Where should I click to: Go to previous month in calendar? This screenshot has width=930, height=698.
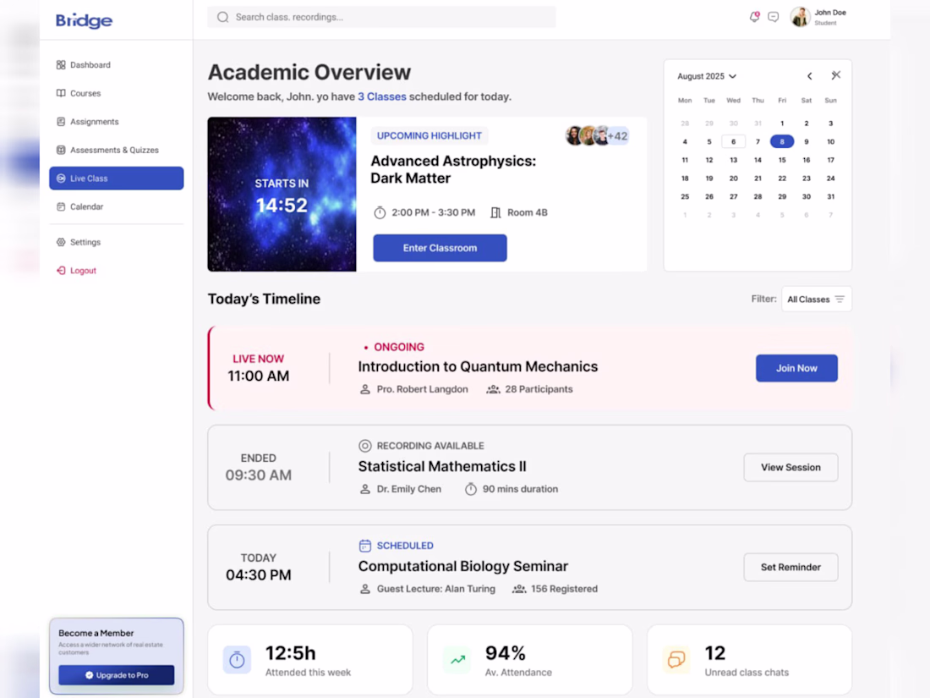pyautogui.click(x=810, y=76)
